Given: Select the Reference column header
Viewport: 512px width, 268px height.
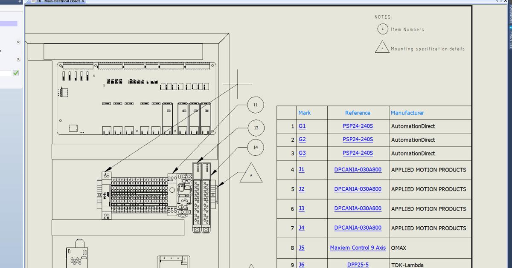Looking at the screenshot, I should [358, 113].
